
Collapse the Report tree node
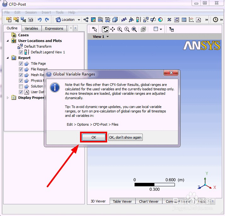coord(8,58)
